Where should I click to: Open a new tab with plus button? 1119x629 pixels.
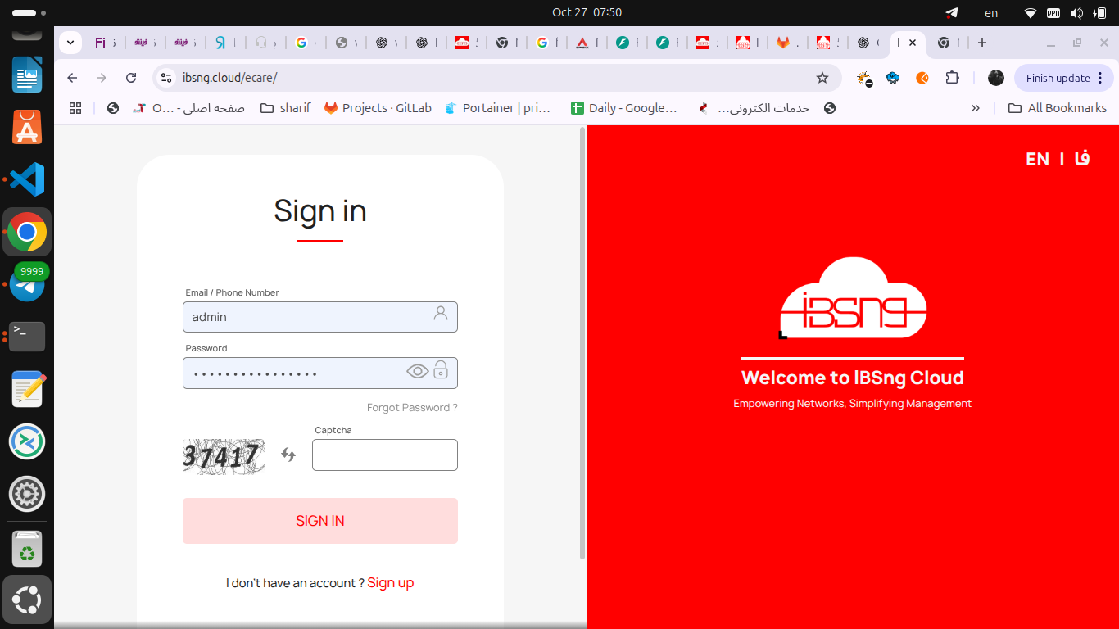click(982, 43)
